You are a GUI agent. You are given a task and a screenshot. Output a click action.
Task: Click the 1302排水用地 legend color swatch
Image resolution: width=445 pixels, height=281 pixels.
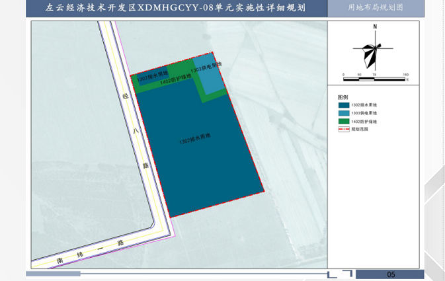343,105
